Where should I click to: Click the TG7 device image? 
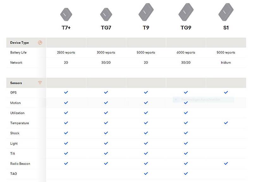(106, 14)
